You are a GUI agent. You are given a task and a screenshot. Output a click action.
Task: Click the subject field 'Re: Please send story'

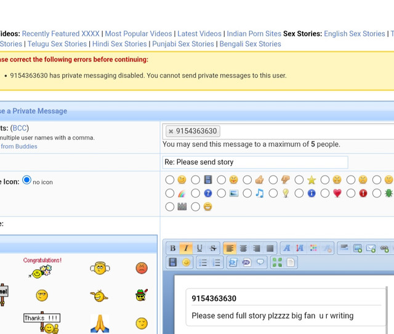(255, 162)
